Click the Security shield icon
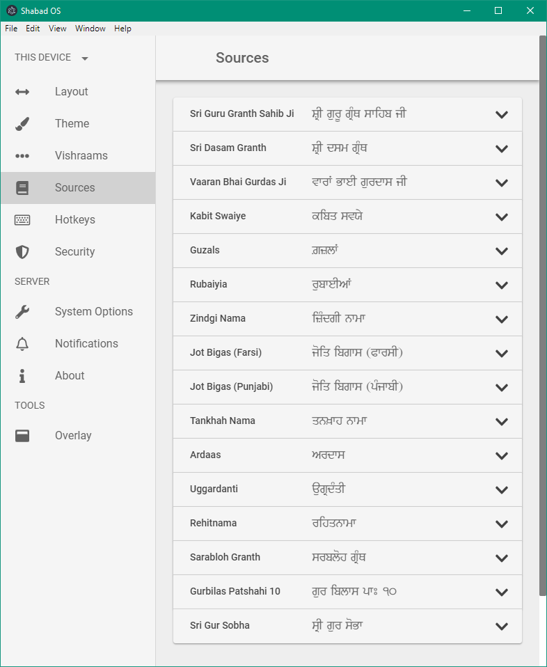Screen dimensions: 547x667 [22, 252]
